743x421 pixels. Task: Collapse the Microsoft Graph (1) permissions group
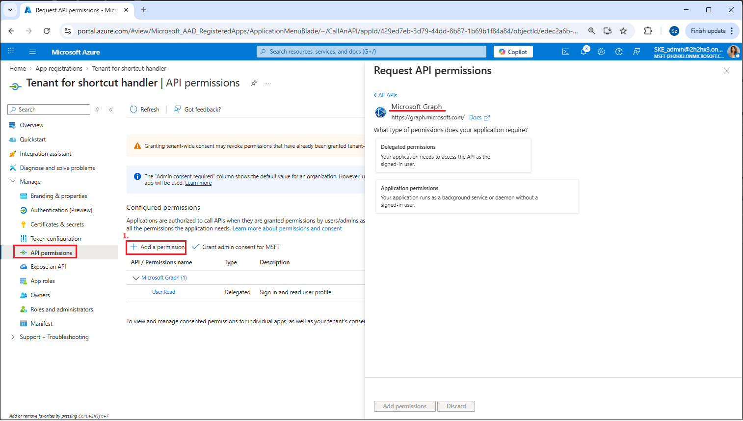pyautogui.click(x=136, y=278)
